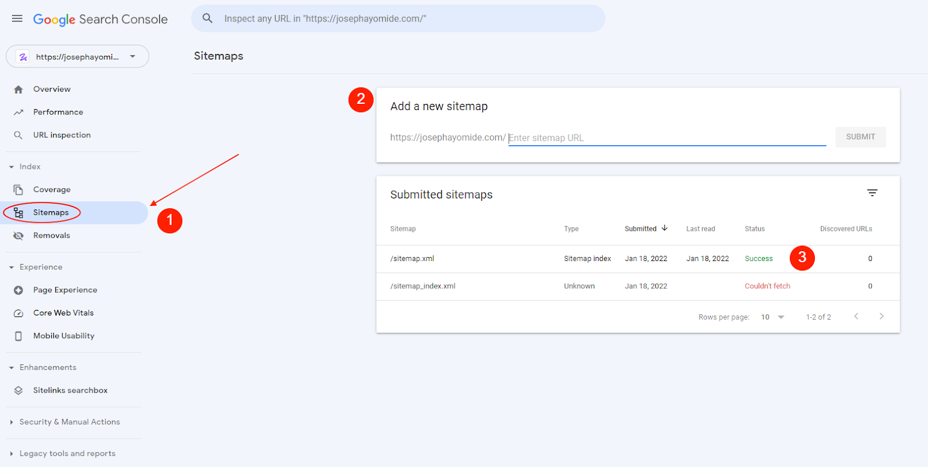928x467 pixels.
Task: Click the search magnifier icon in inspect bar
Action: pos(208,19)
